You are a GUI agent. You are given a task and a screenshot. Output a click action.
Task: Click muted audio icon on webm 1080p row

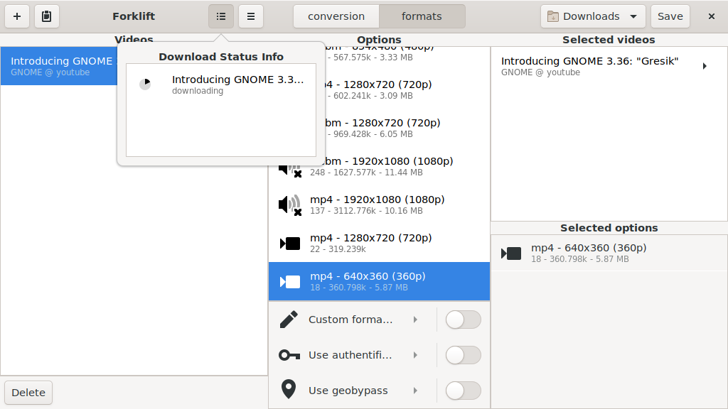click(x=290, y=169)
